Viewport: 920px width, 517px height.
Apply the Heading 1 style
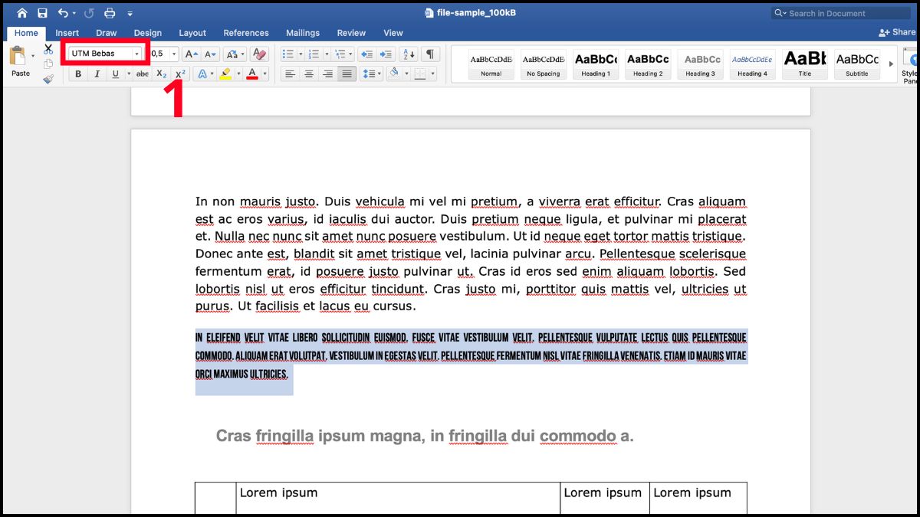(x=596, y=65)
